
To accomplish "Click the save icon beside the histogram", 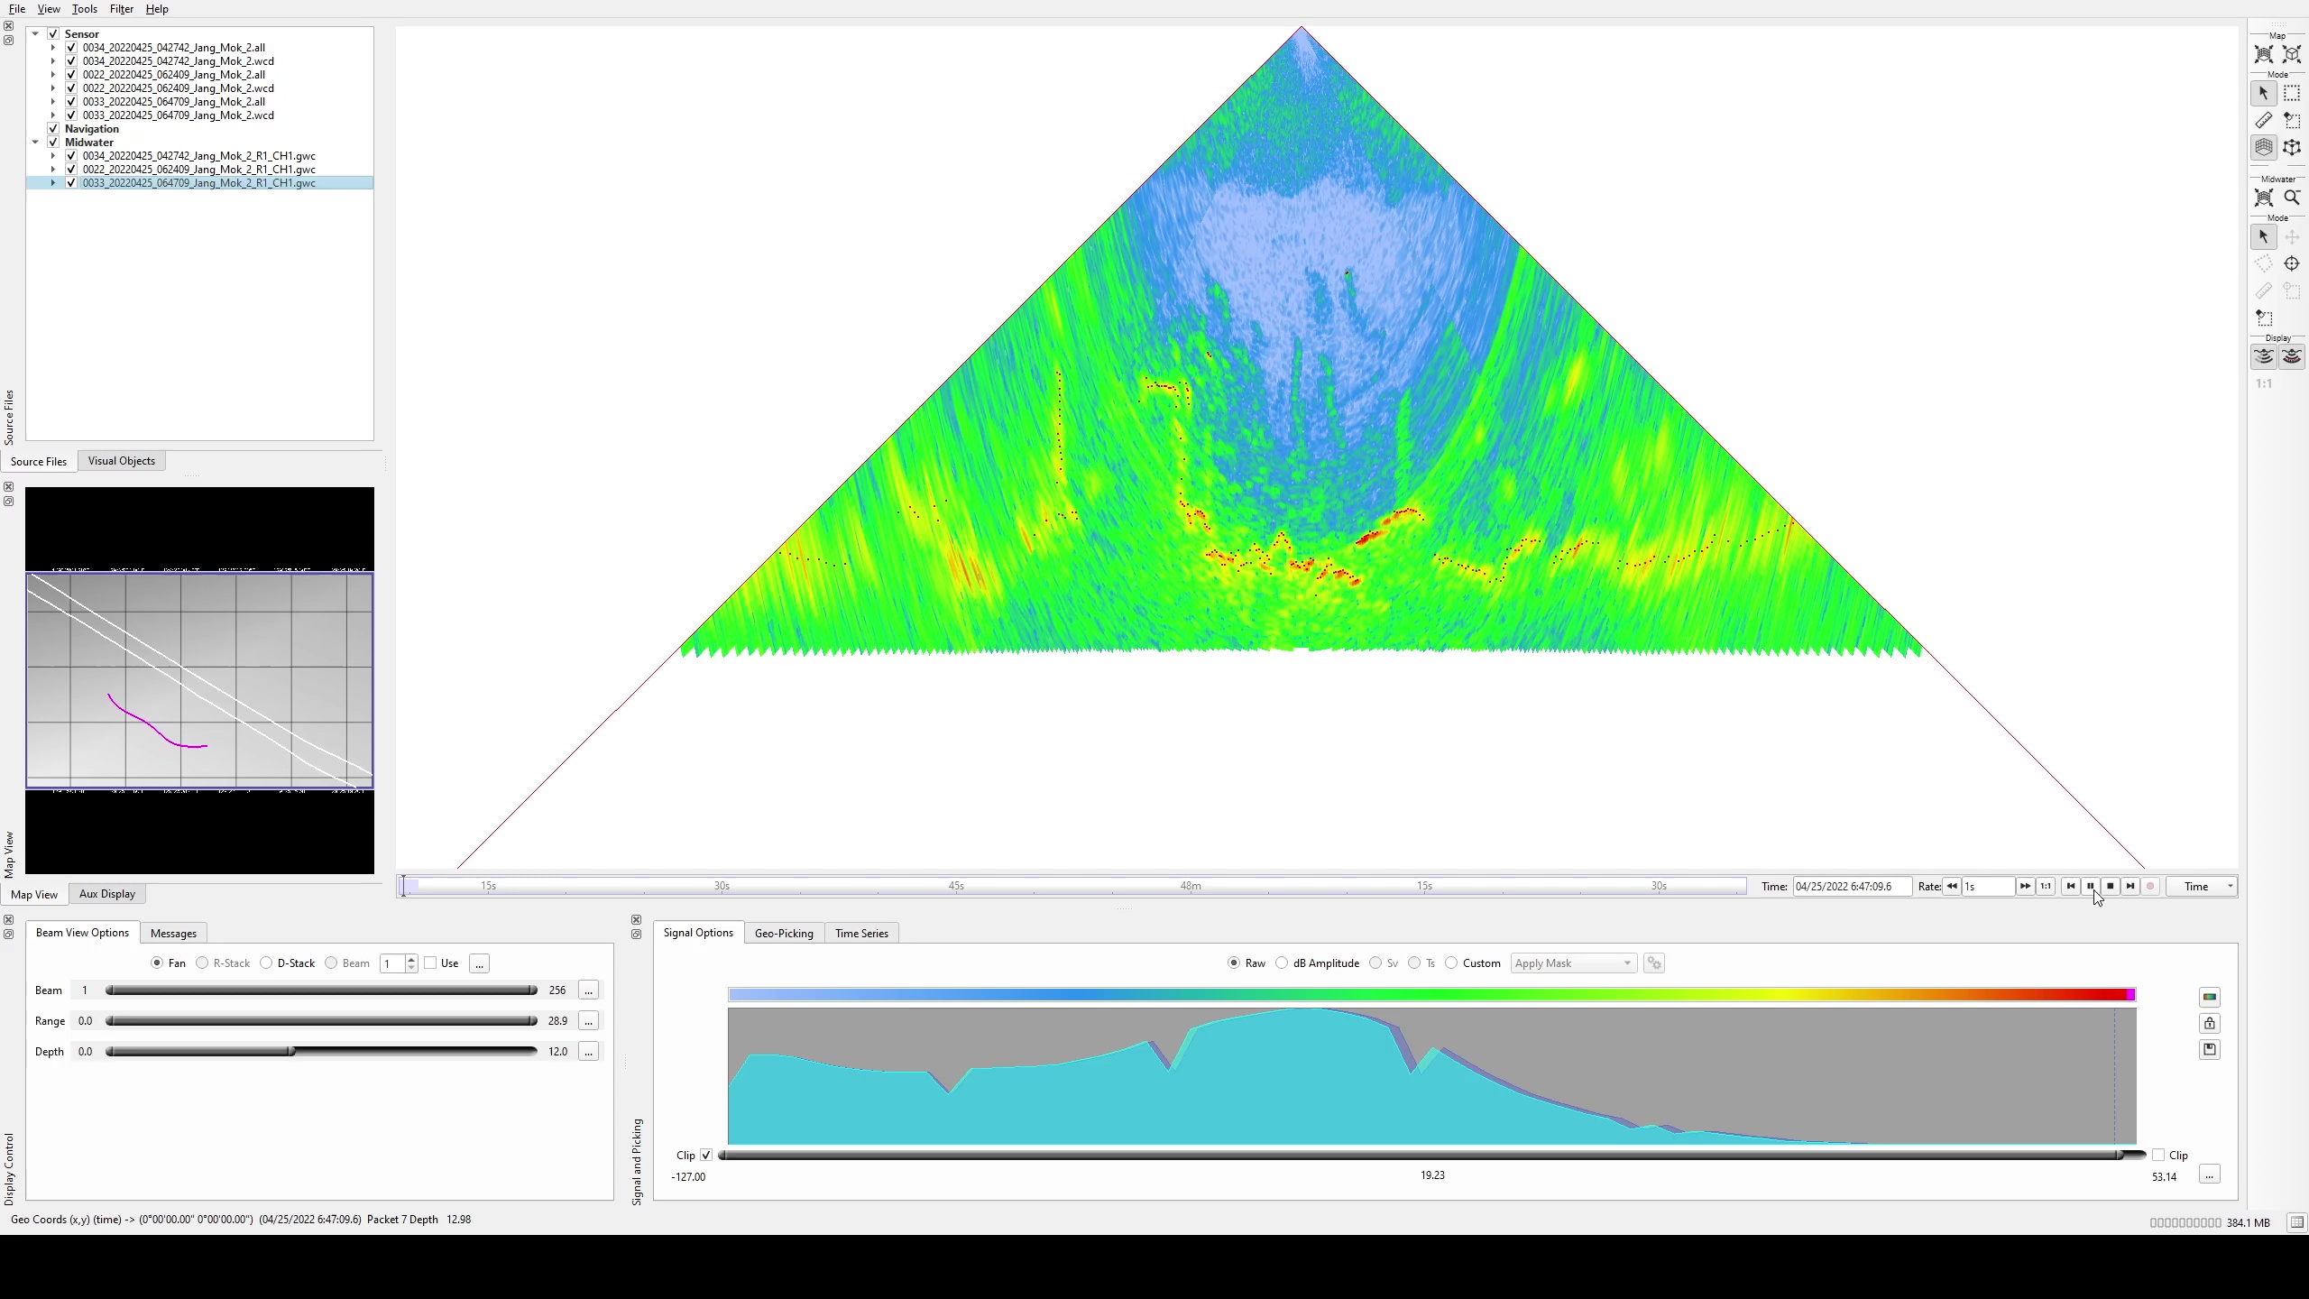I will pyautogui.click(x=2210, y=1049).
